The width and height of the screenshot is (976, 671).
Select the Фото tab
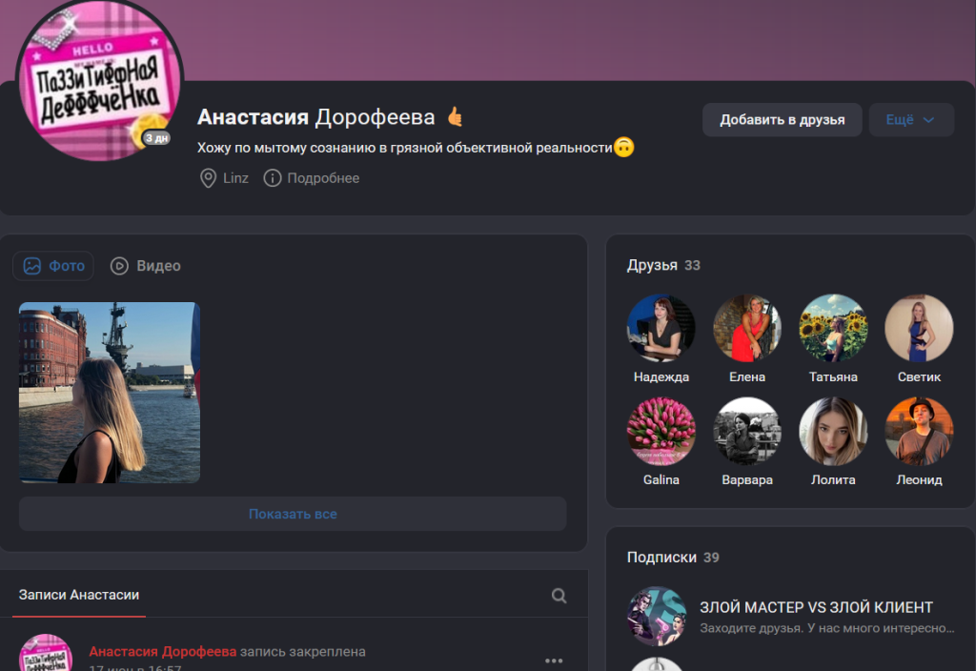[x=53, y=266]
